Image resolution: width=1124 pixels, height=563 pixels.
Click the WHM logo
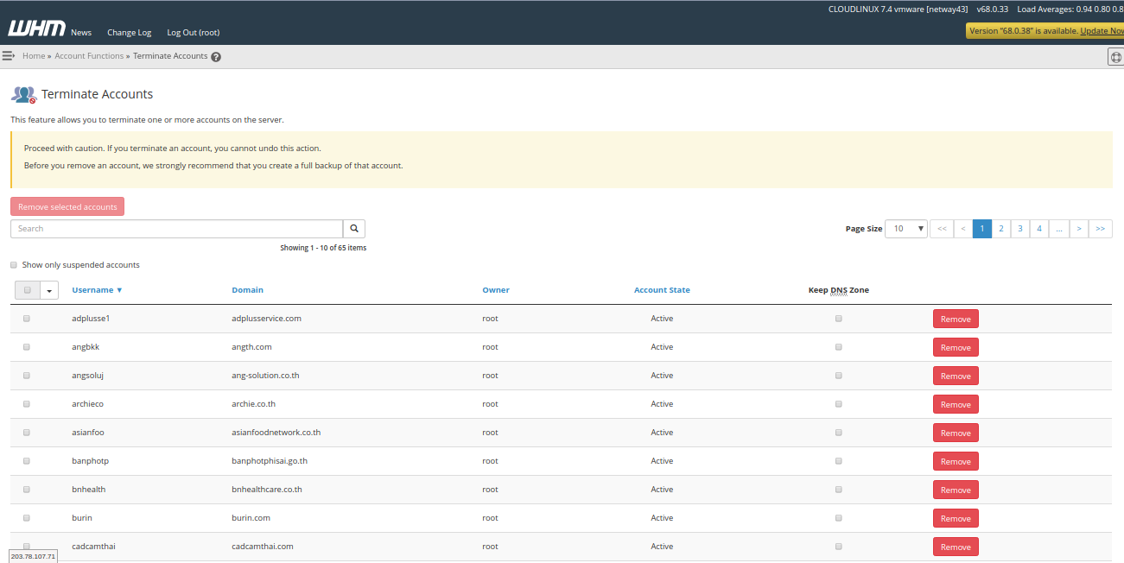click(36, 28)
